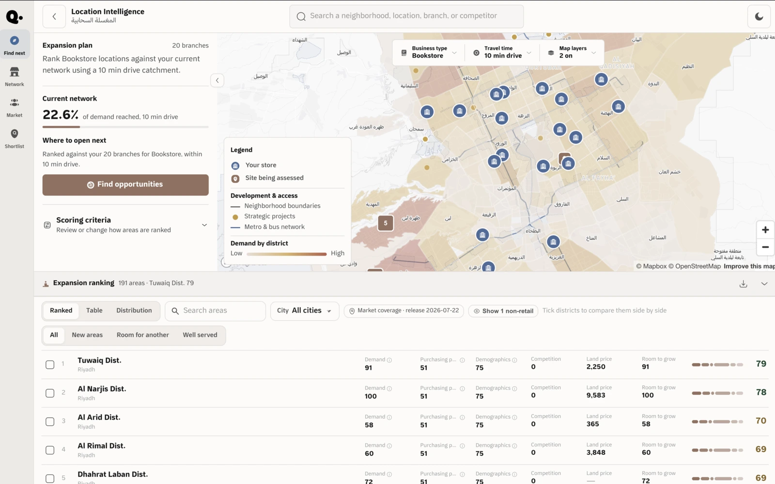Tick the Al Rimal Dist. checkbox
The width and height of the screenshot is (775, 484).
click(50, 450)
